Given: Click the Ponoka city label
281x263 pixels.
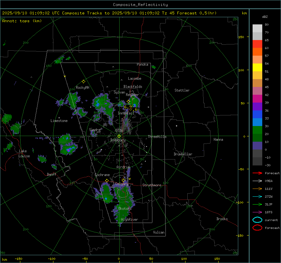Looking at the screenshot, I should 142,64.
